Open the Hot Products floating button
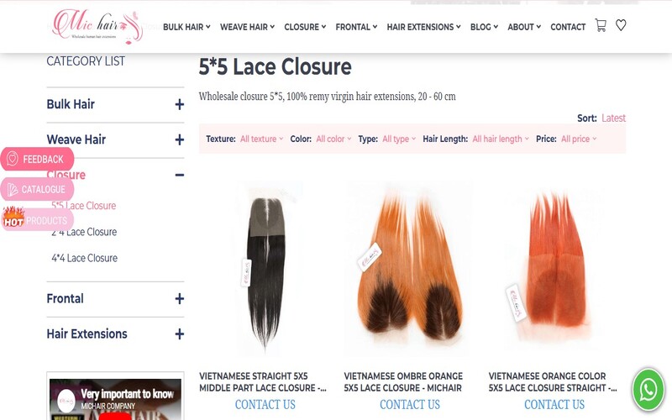This screenshot has height=420, width=672. [37, 220]
